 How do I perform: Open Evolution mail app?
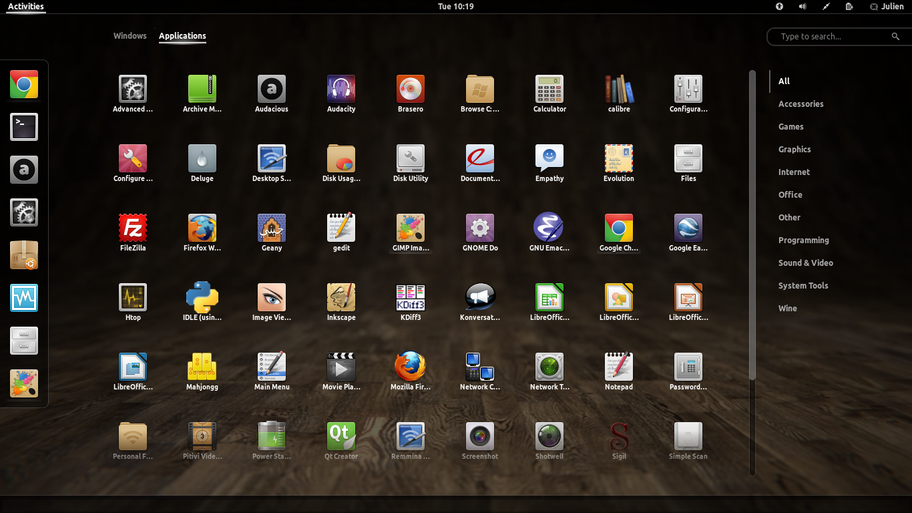click(x=619, y=163)
